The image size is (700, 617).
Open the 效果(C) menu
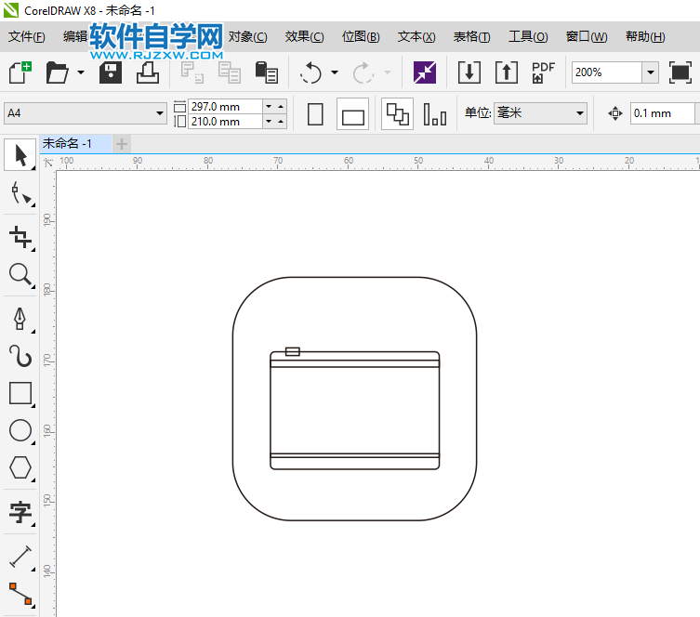[304, 37]
